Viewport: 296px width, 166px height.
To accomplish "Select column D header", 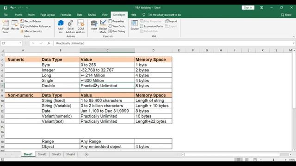I will [153, 50].
